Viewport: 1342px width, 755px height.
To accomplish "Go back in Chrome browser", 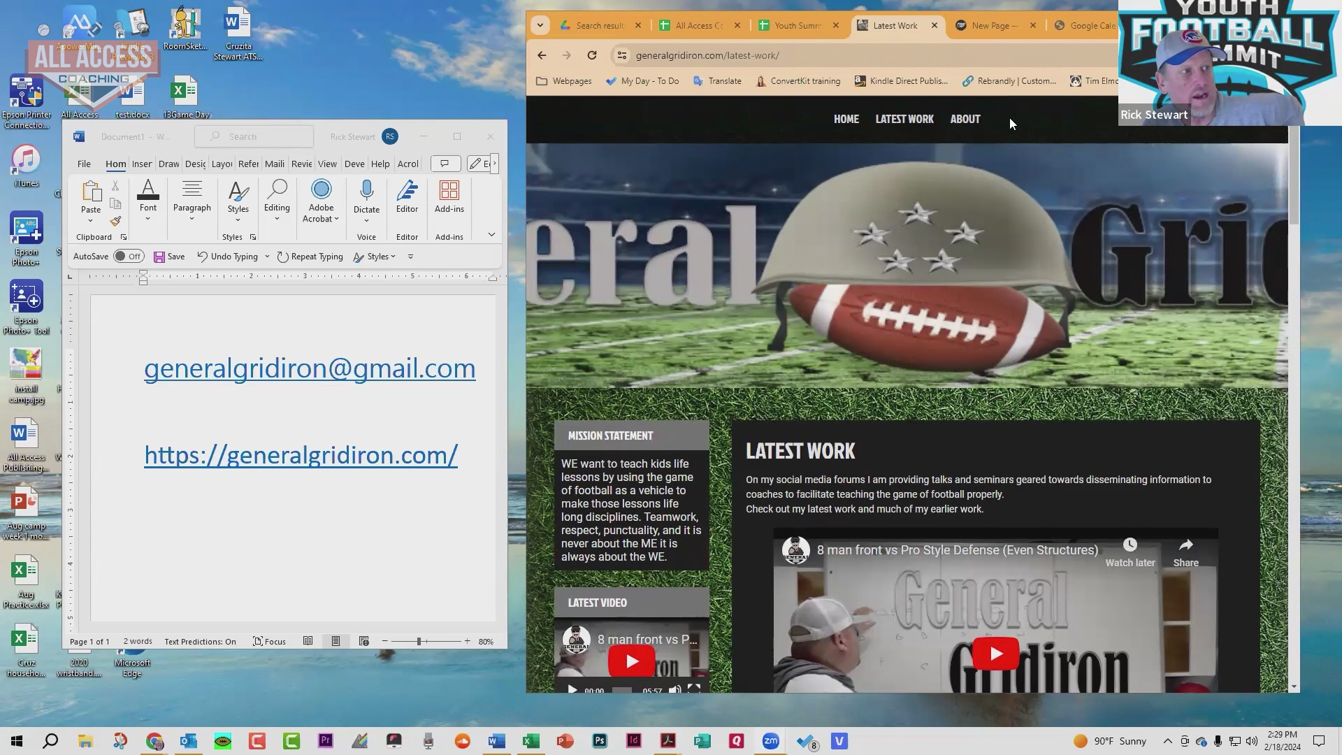I will pos(542,55).
